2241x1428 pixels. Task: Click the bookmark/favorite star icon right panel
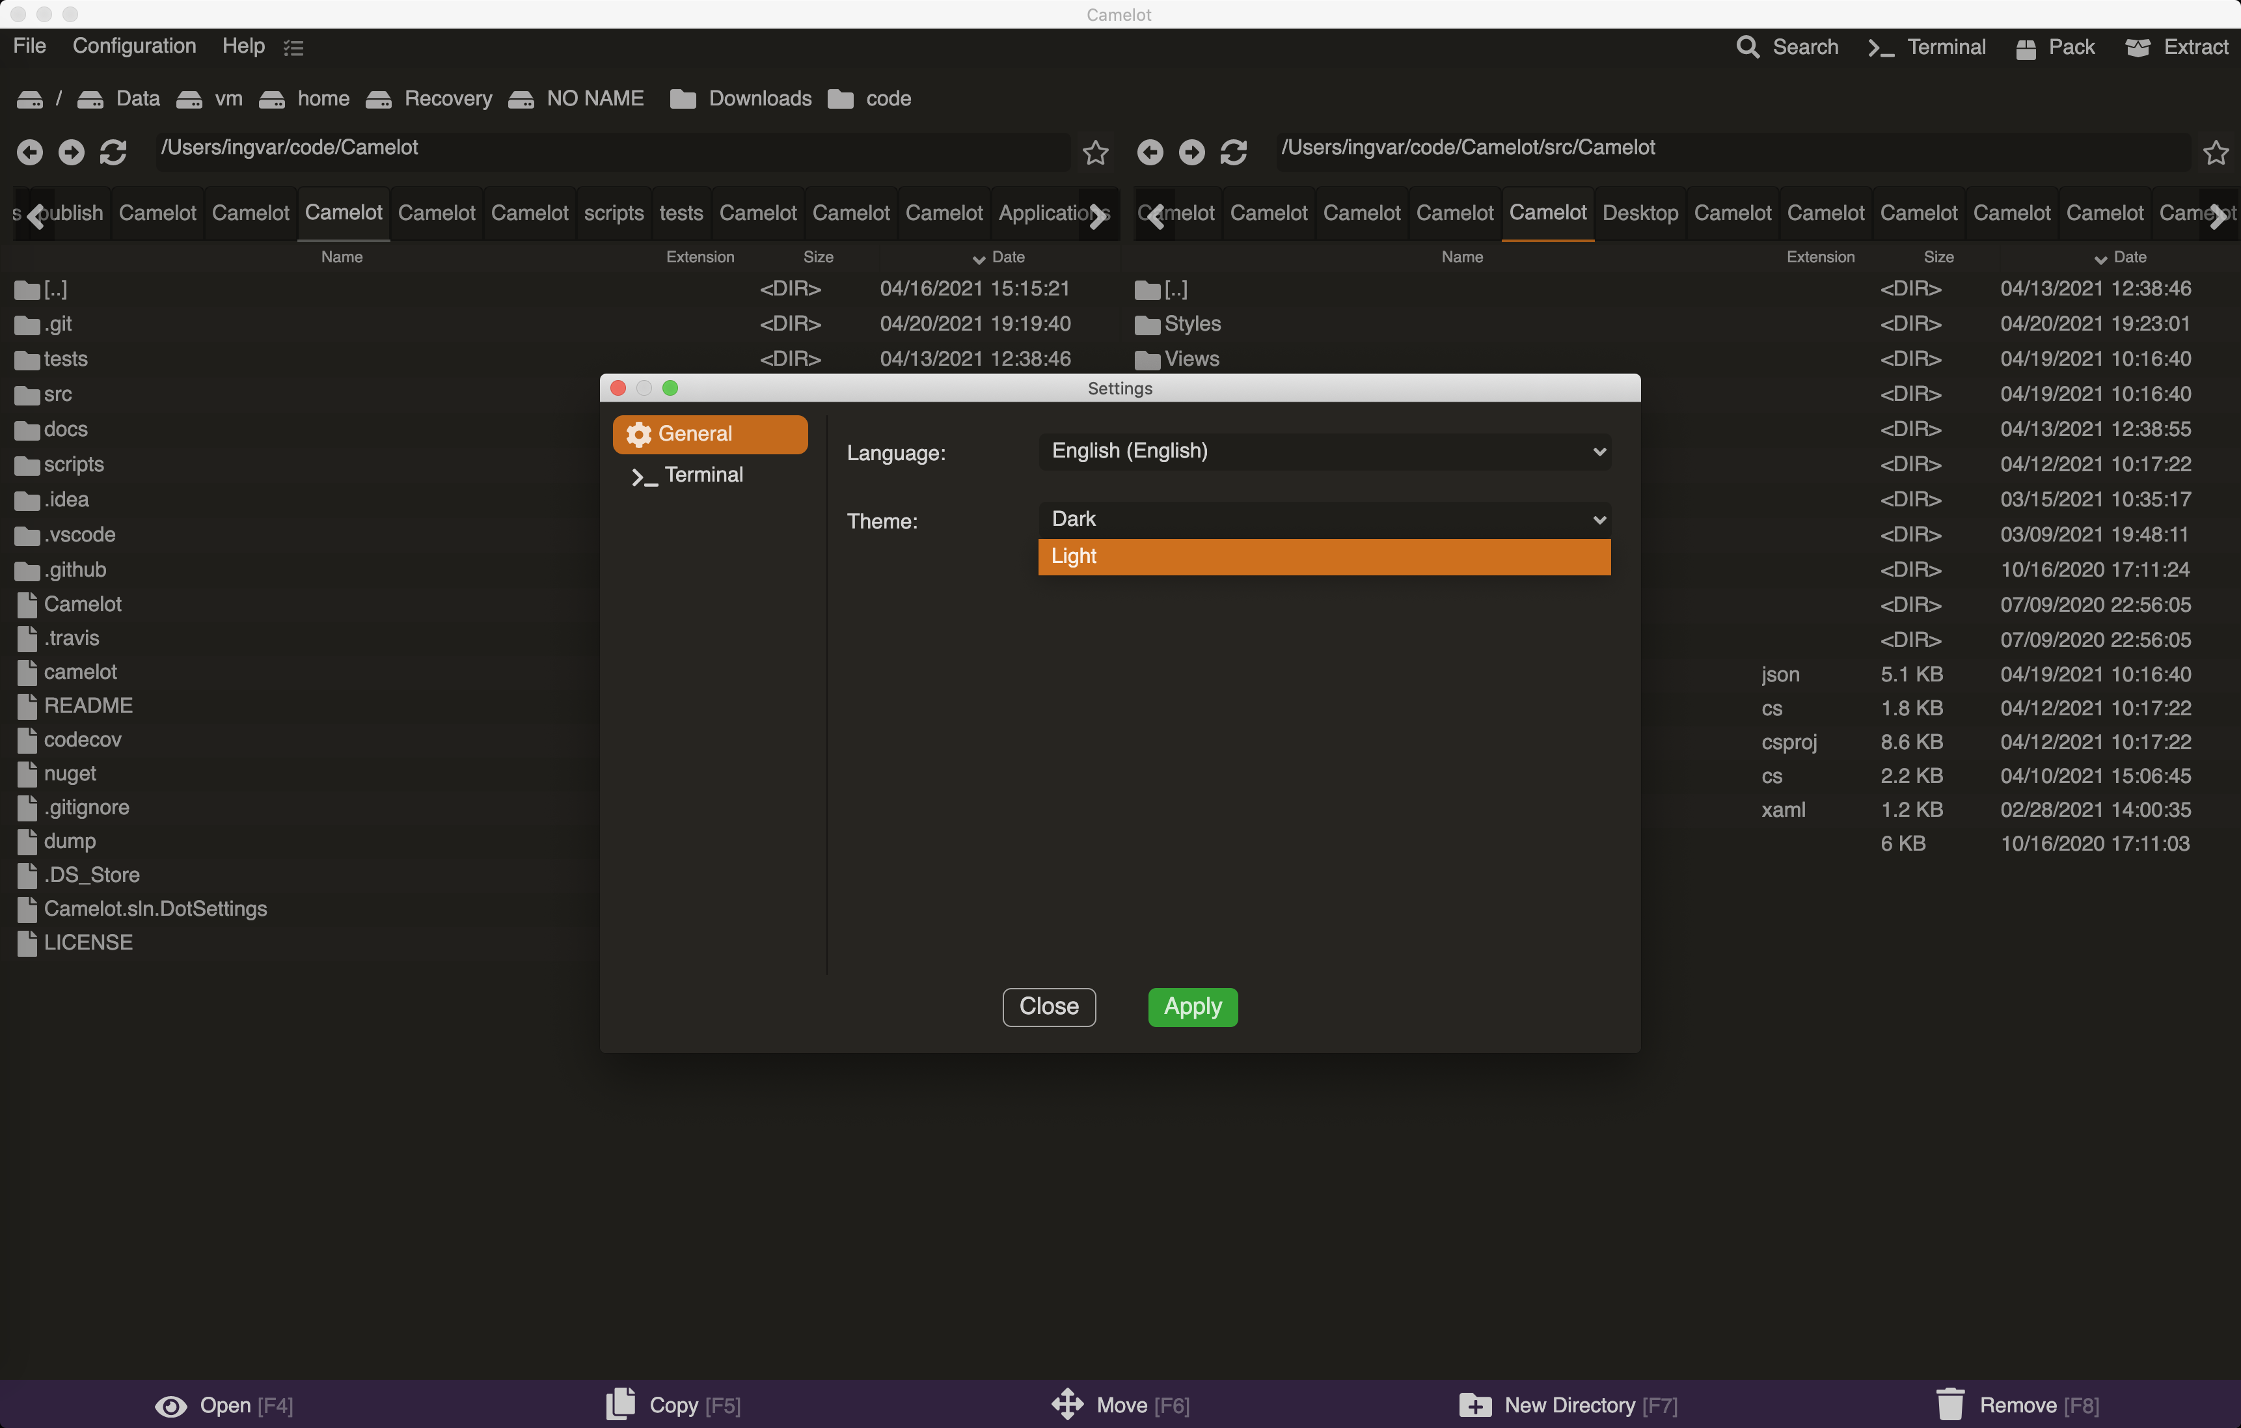[2215, 152]
